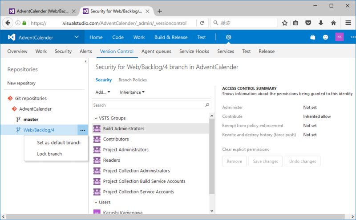The image size is (356, 220).
Task: Switch to the Alerts admin tab
Action: [86, 51]
